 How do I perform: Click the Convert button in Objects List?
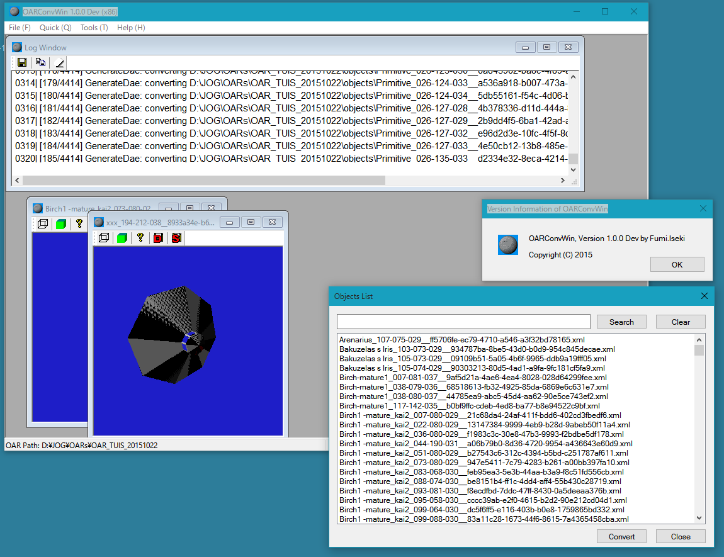coord(621,537)
